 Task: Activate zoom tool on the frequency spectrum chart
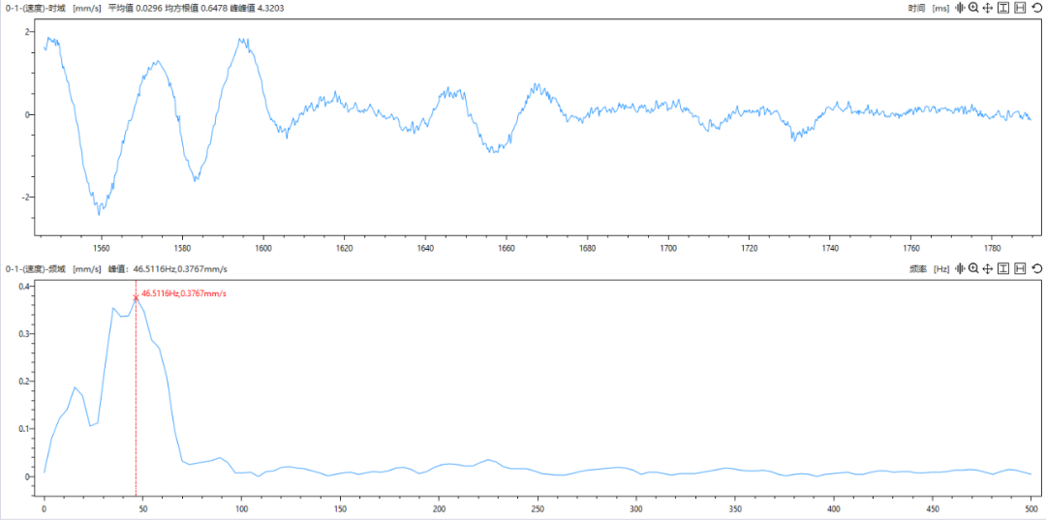(973, 268)
